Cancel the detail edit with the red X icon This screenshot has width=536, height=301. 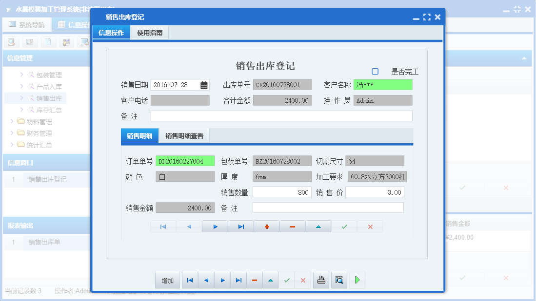click(x=370, y=226)
